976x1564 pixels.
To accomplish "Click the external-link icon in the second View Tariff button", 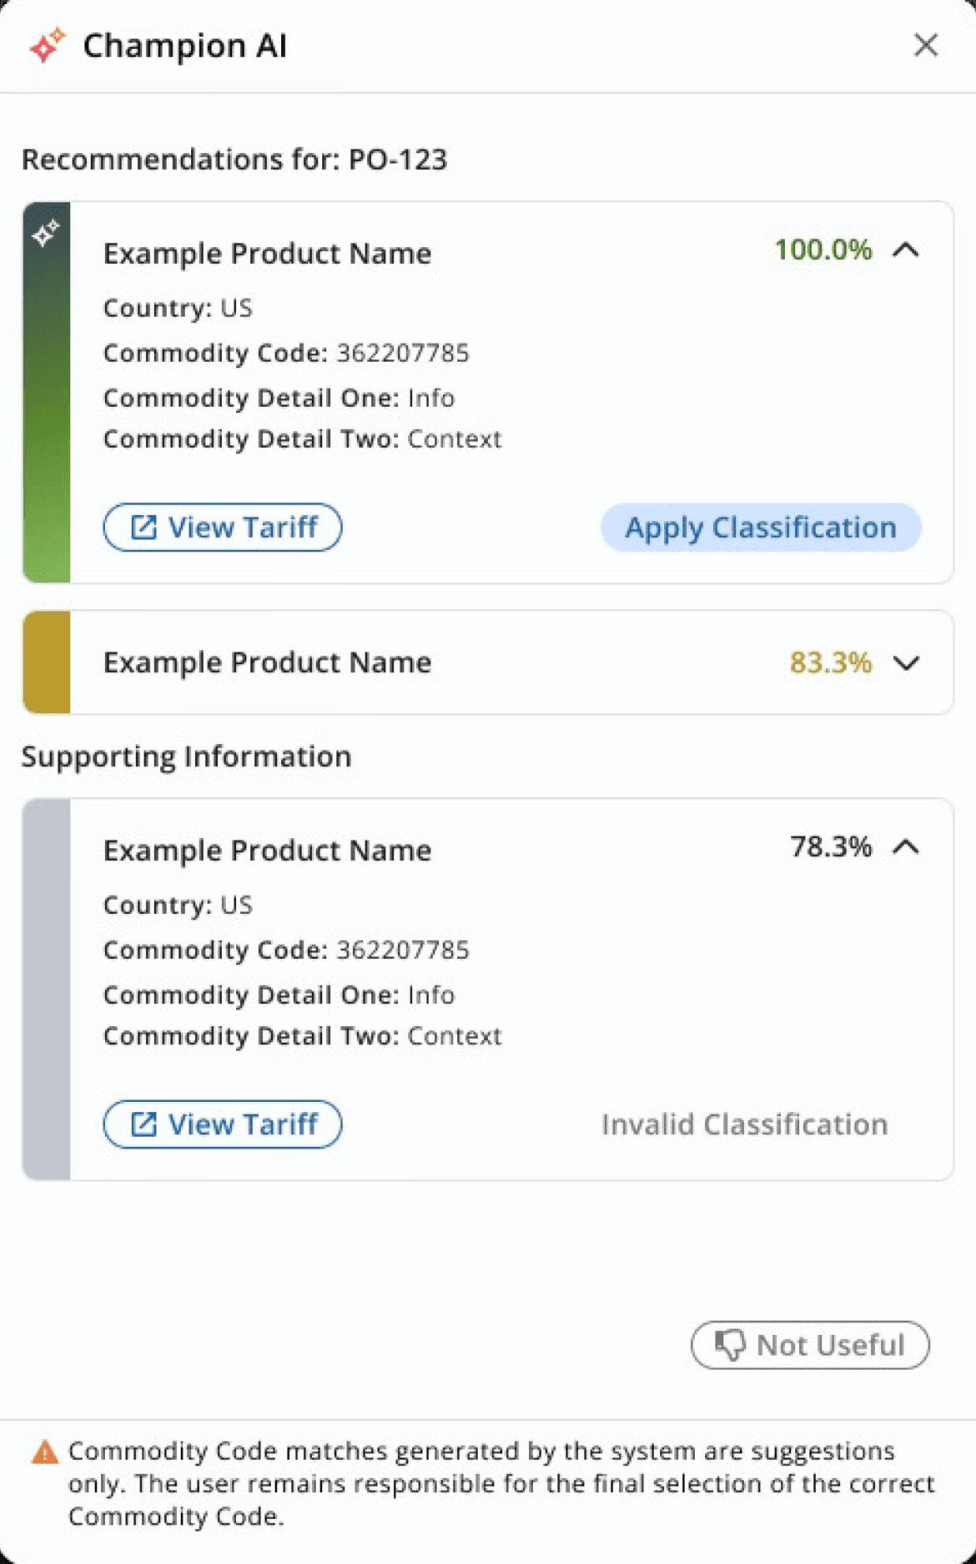I will [x=144, y=1124].
